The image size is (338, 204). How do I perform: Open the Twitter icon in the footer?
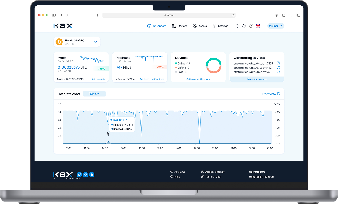(x=92, y=175)
